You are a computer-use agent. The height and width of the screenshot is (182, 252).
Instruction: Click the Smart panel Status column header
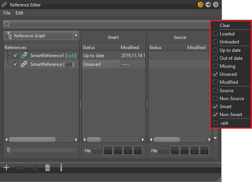[x=100, y=48]
